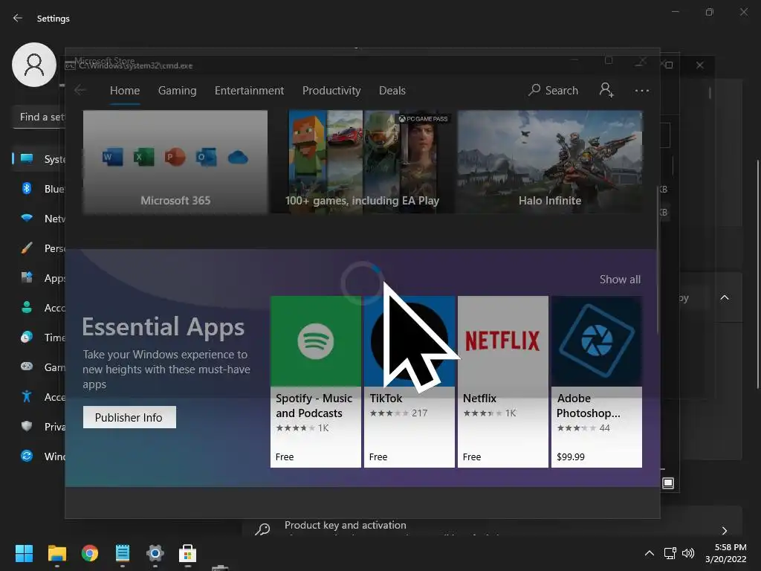Select Apps icon in Settings sidebar

pos(27,278)
